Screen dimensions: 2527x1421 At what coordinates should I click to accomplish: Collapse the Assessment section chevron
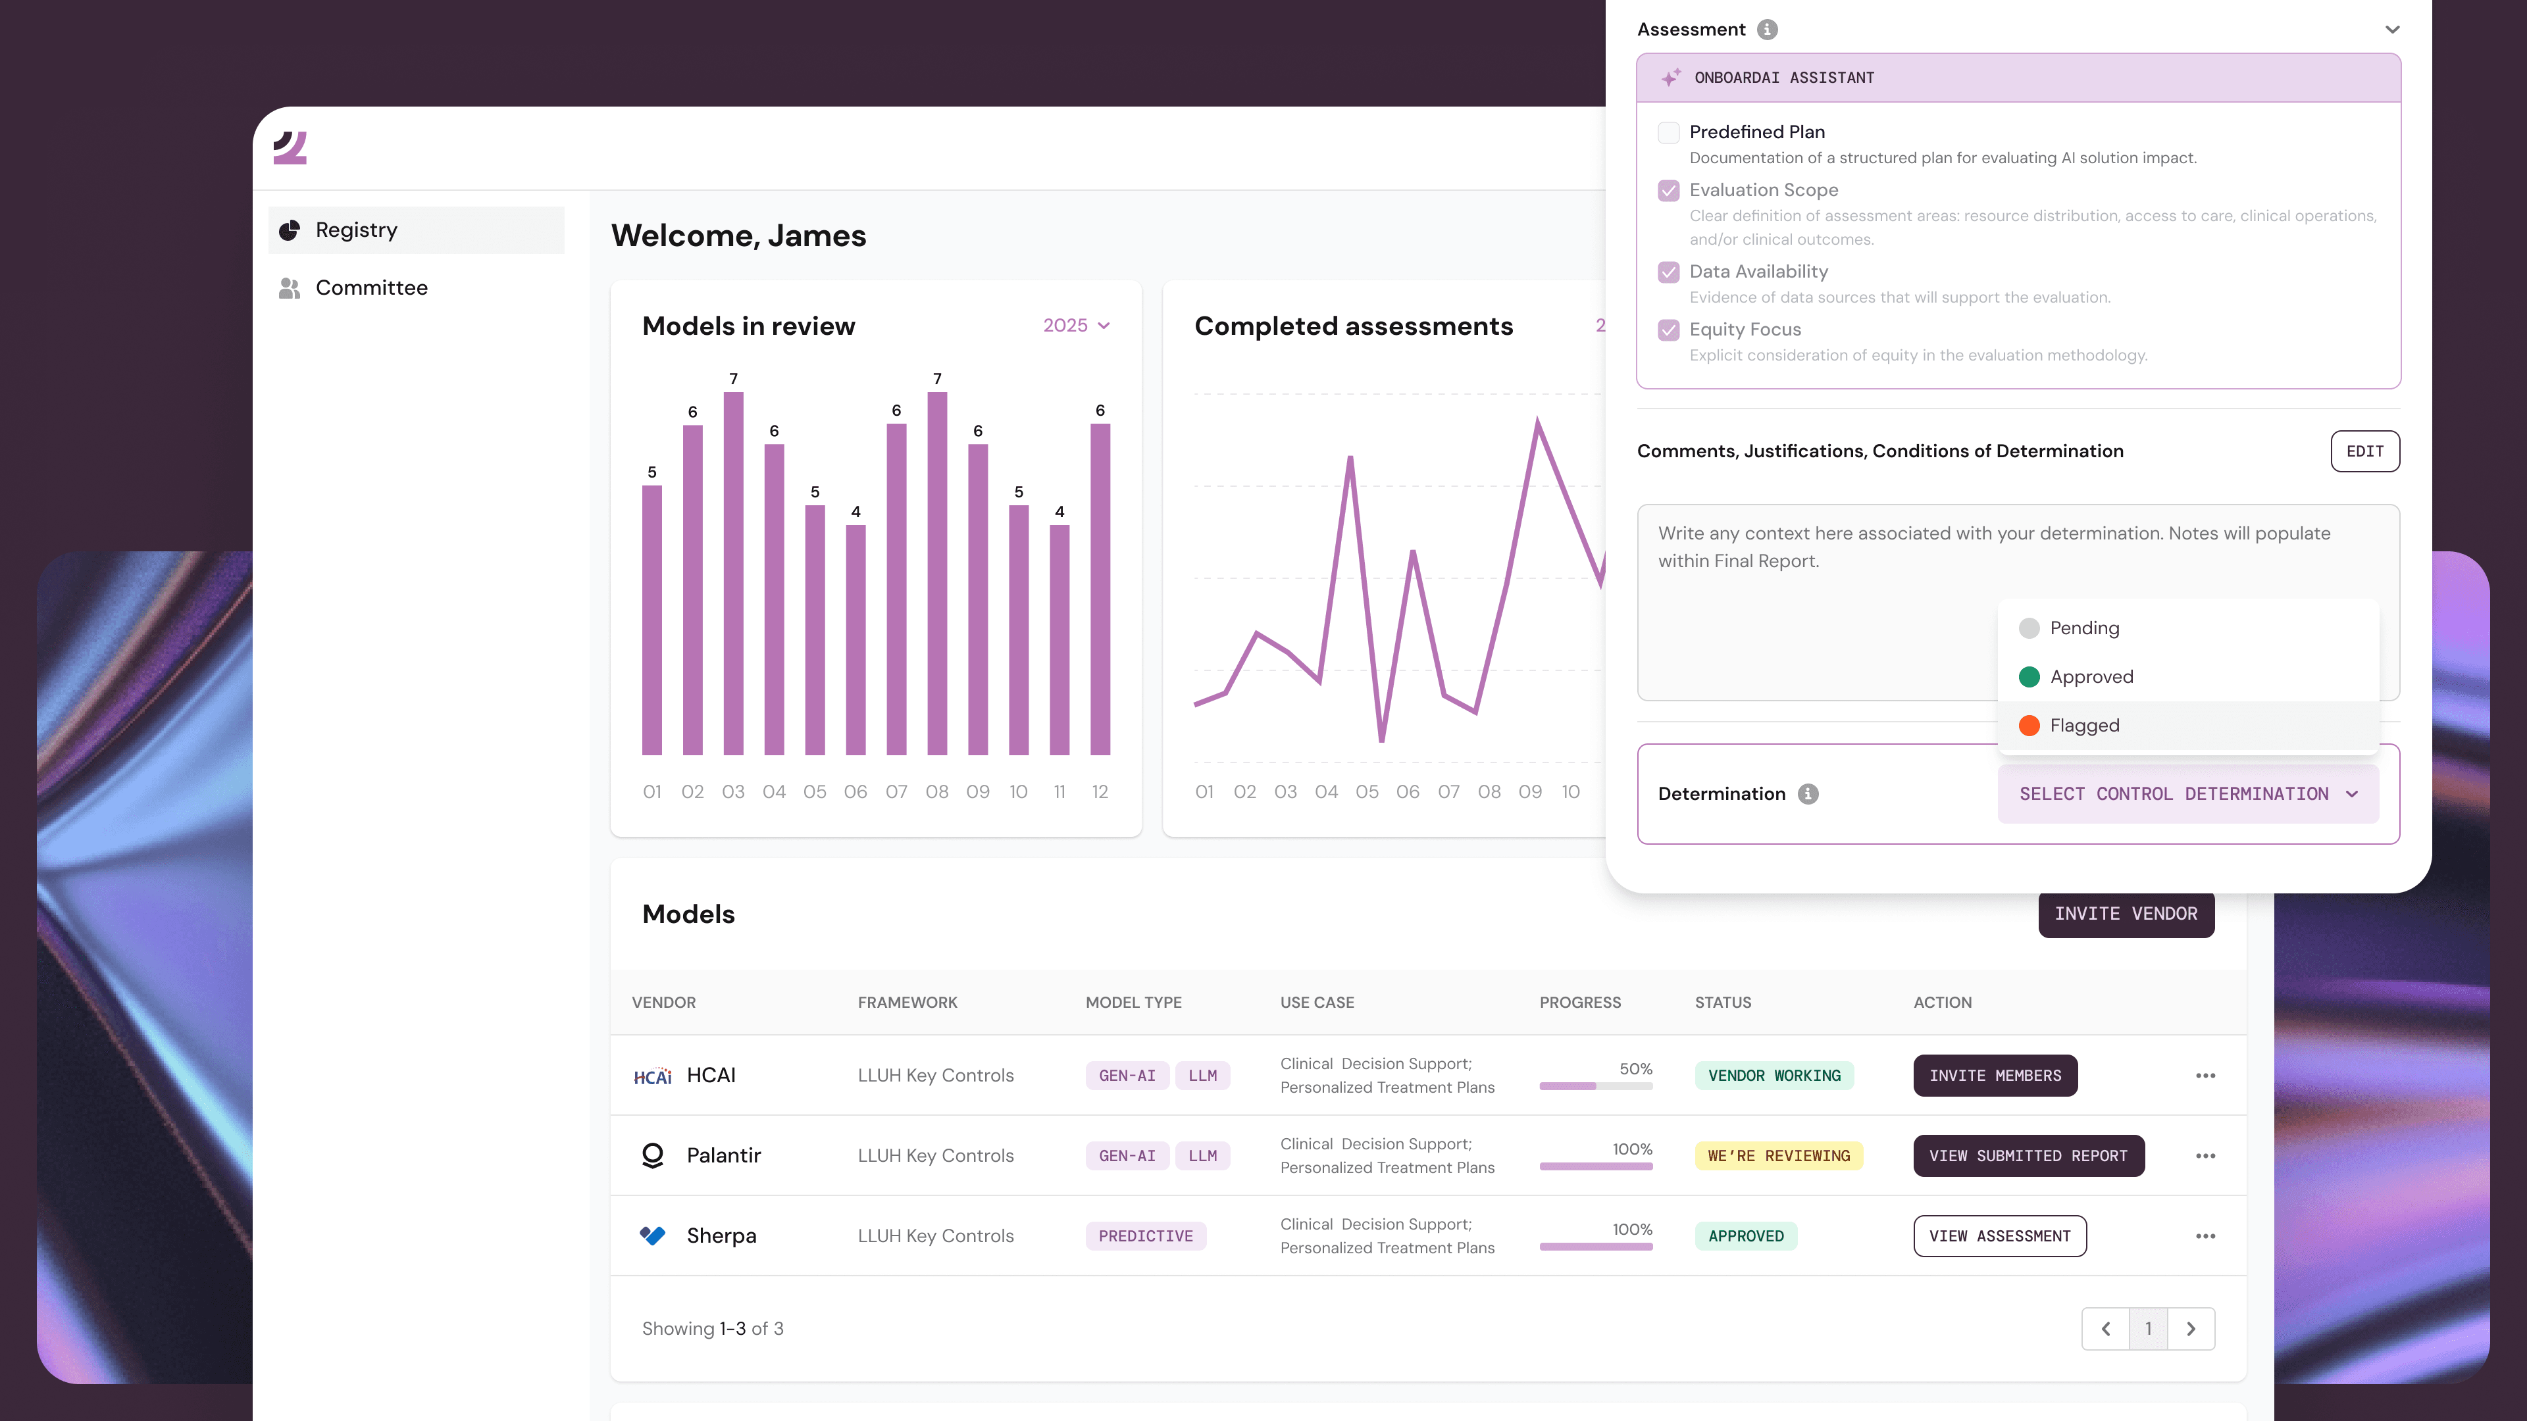pyautogui.click(x=2391, y=30)
